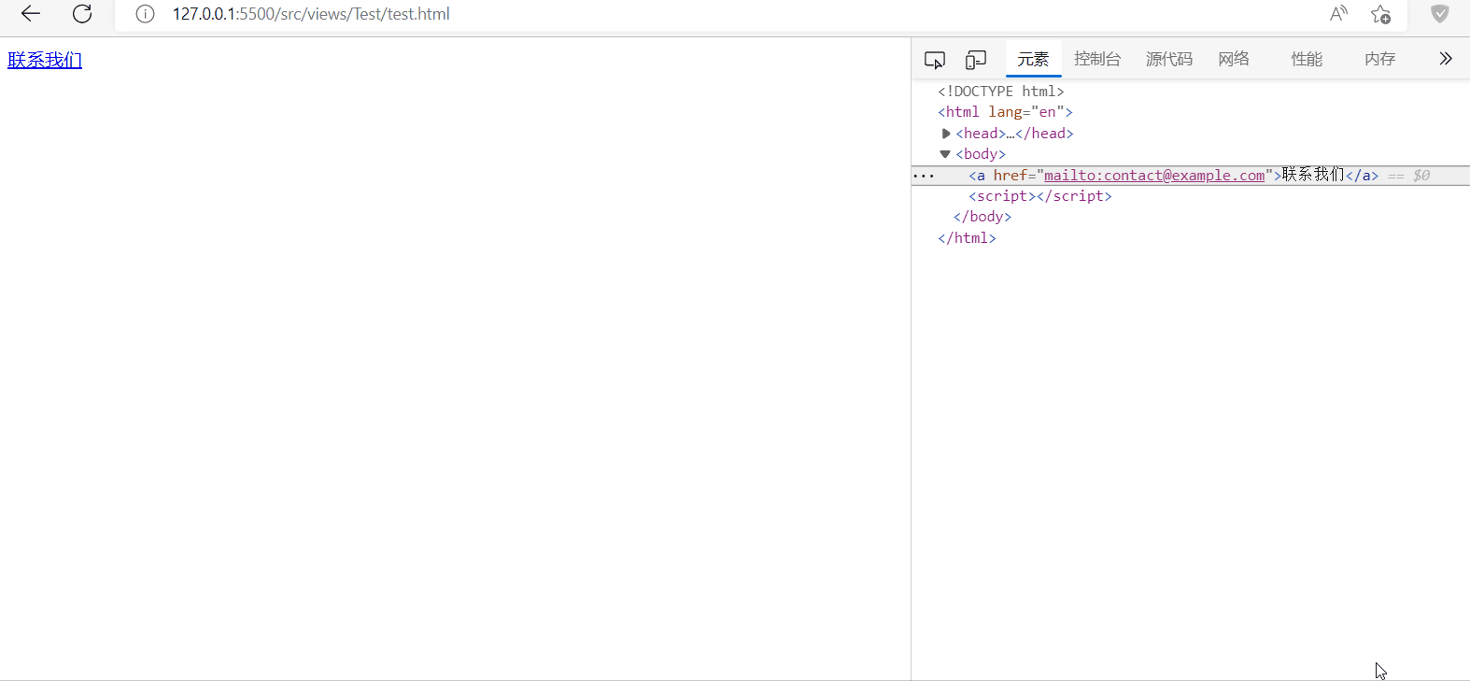Select the <html lang="en"> node
This screenshot has height=681, width=1470.
[1006, 112]
